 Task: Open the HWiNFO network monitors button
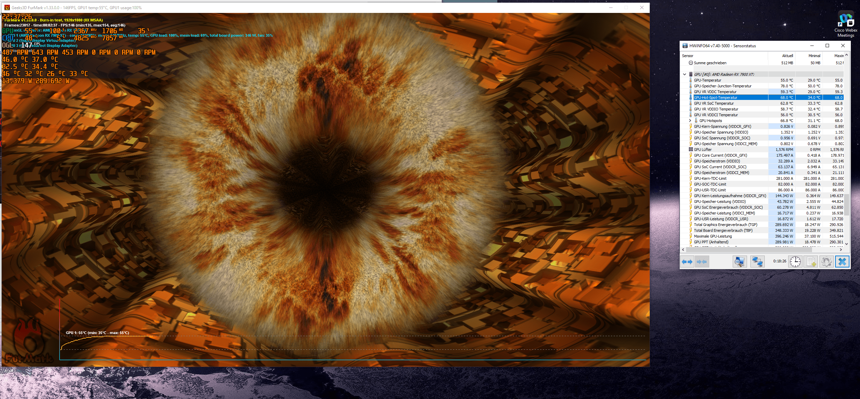(757, 261)
